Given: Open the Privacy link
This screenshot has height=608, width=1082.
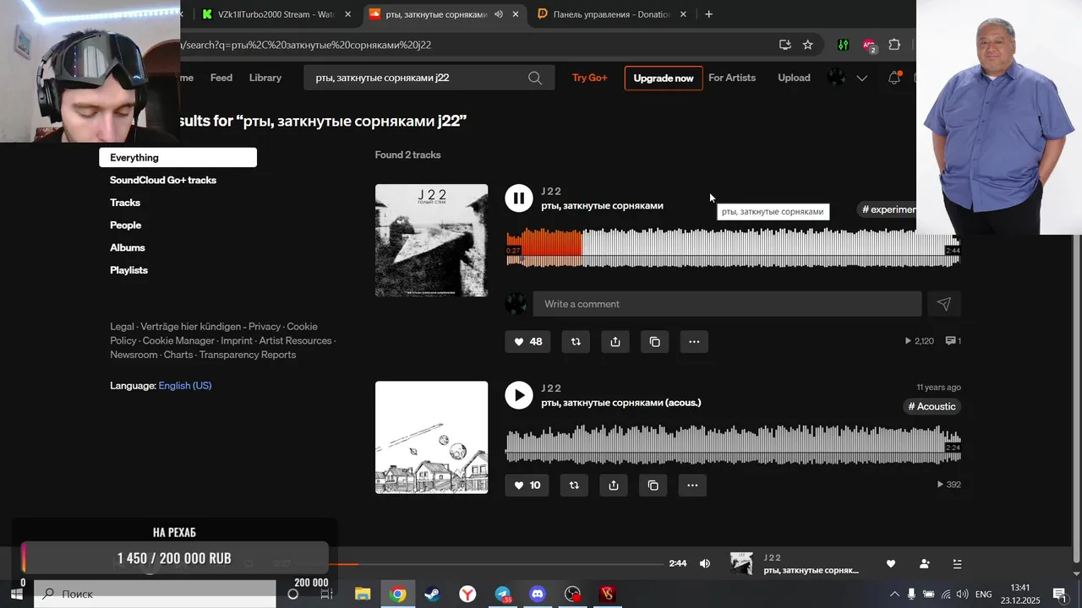Looking at the screenshot, I should pos(265,327).
